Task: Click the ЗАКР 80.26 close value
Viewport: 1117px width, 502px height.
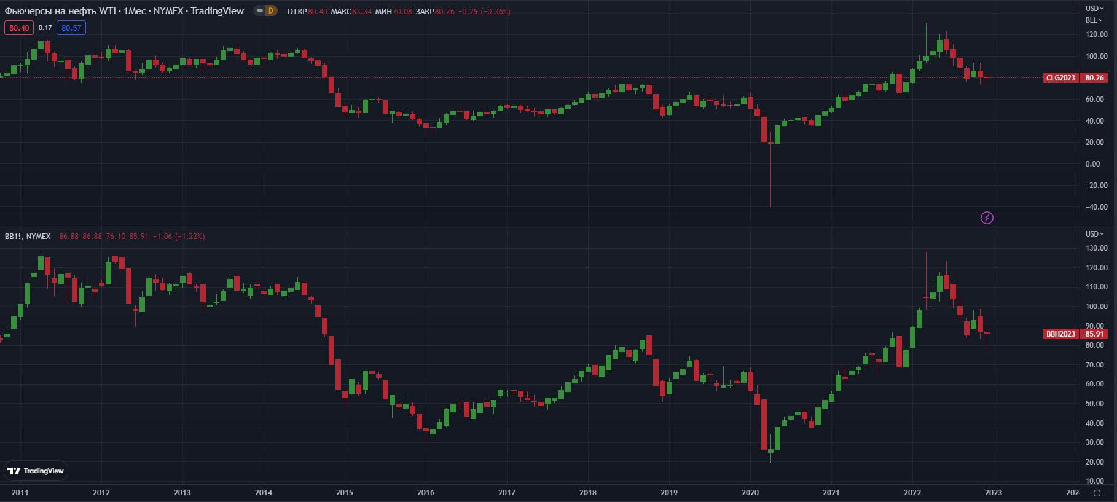Action: [x=435, y=12]
